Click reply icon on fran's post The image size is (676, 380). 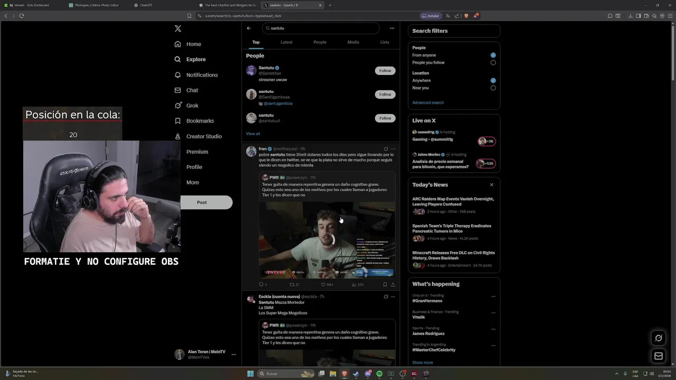tap(261, 284)
